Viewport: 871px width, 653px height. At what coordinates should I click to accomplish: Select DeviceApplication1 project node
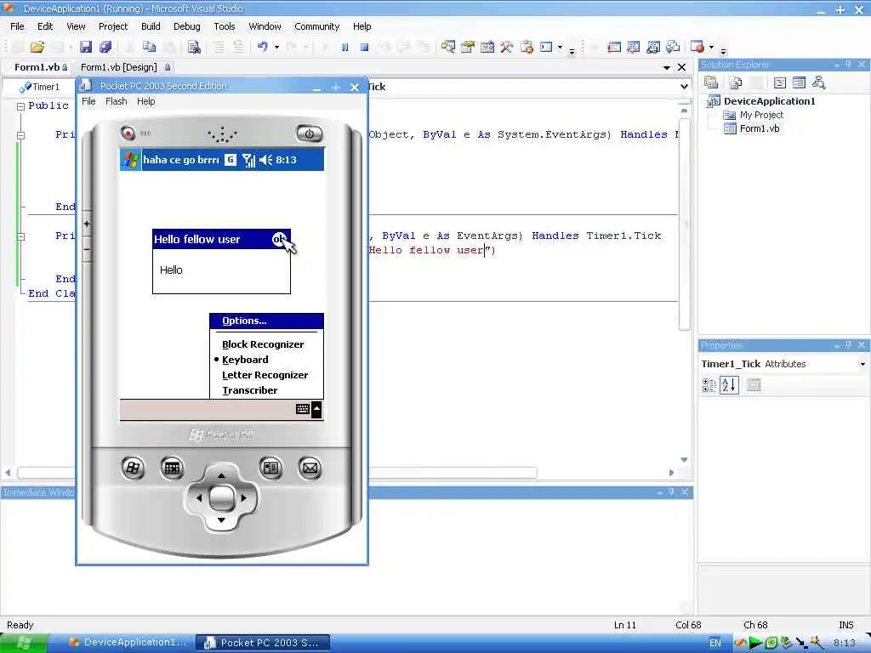coord(769,101)
